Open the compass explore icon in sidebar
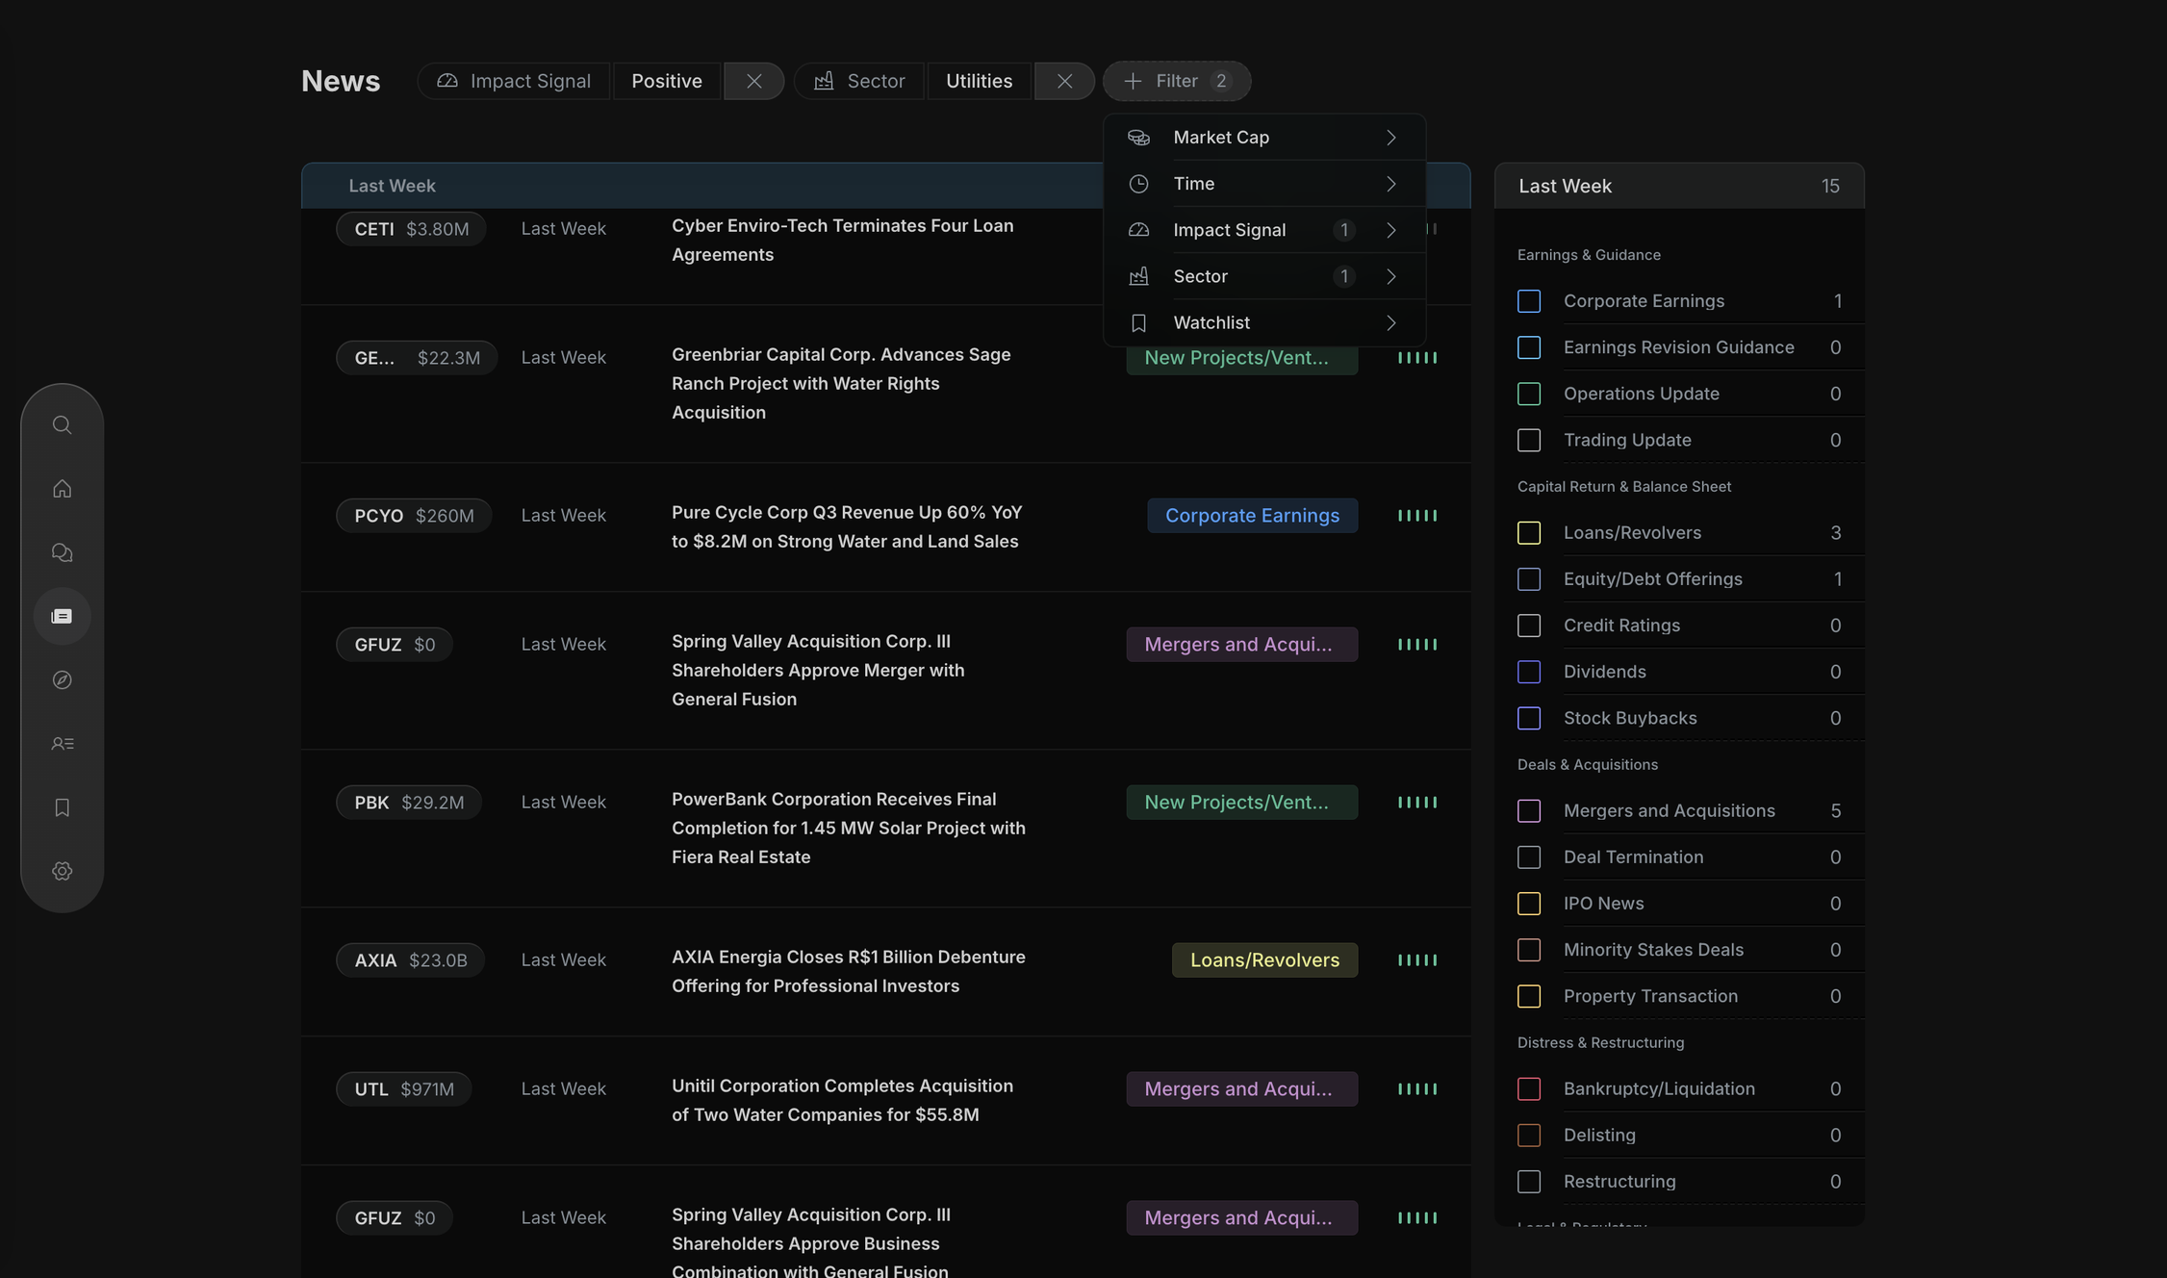 pos(62,680)
